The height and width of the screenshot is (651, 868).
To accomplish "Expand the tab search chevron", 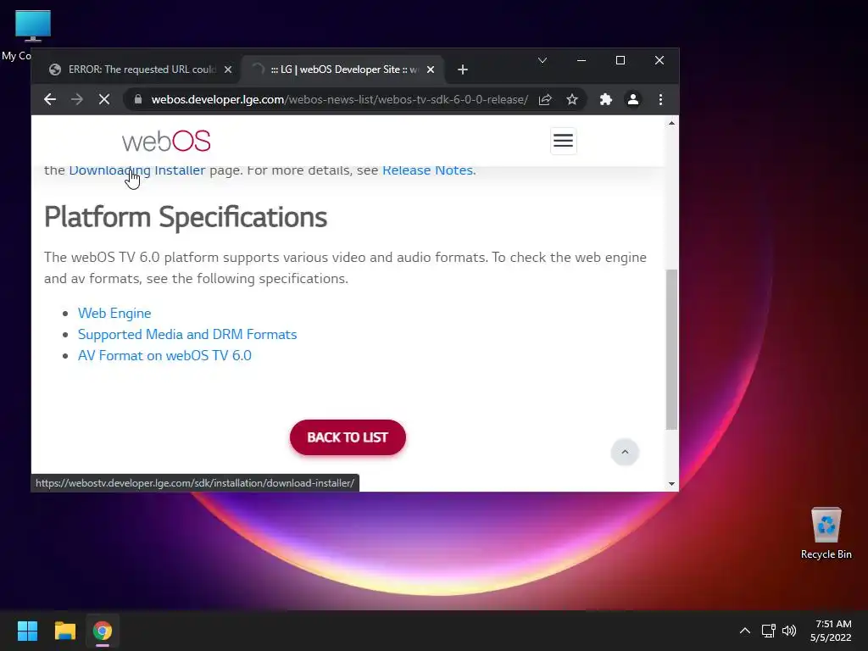I will click(542, 60).
